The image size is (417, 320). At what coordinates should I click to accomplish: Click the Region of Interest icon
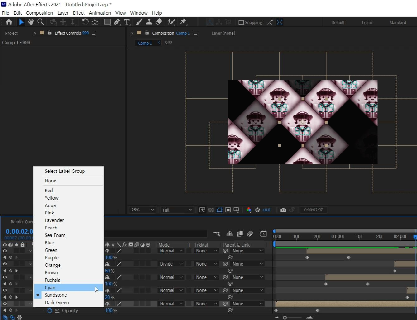(x=228, y=210)
